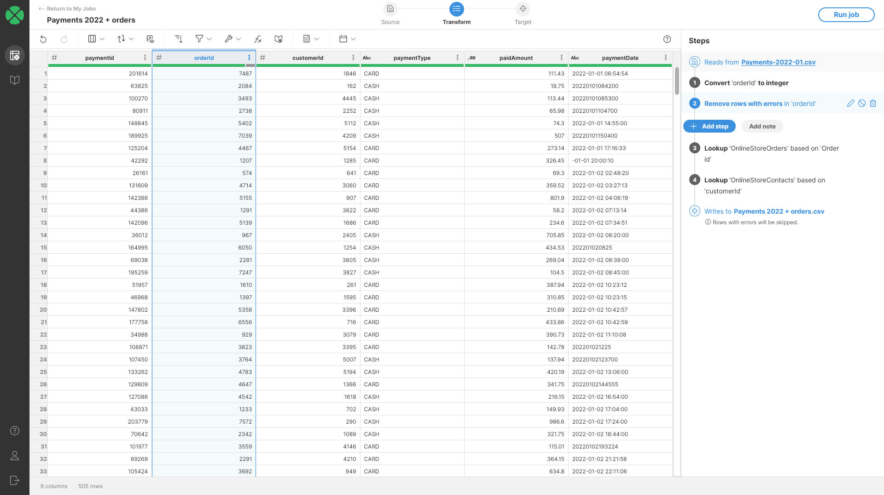The height and width of the screenshot is (495, 884).
Task: Disable the 'Remove rows with errors' step
Action: click(x=861, y=103)
